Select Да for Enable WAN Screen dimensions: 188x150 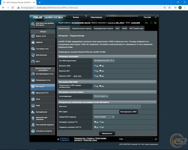click(x=95, y=66)
